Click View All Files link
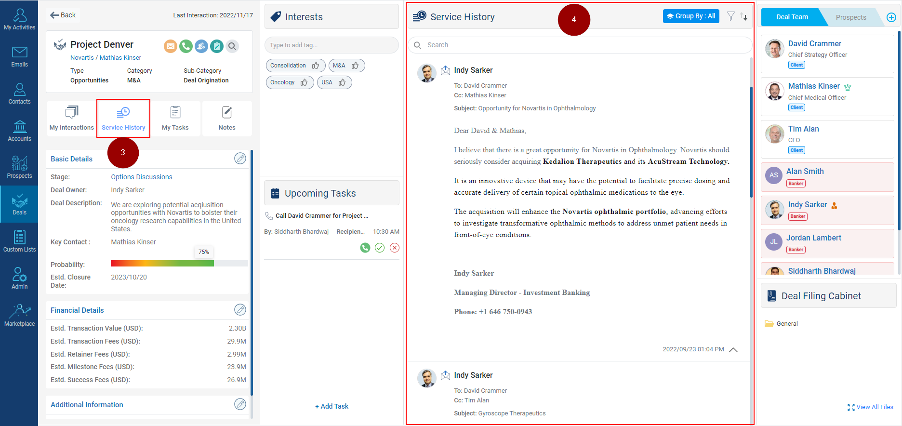The image size is (902, 426). (x=870, y=407)
